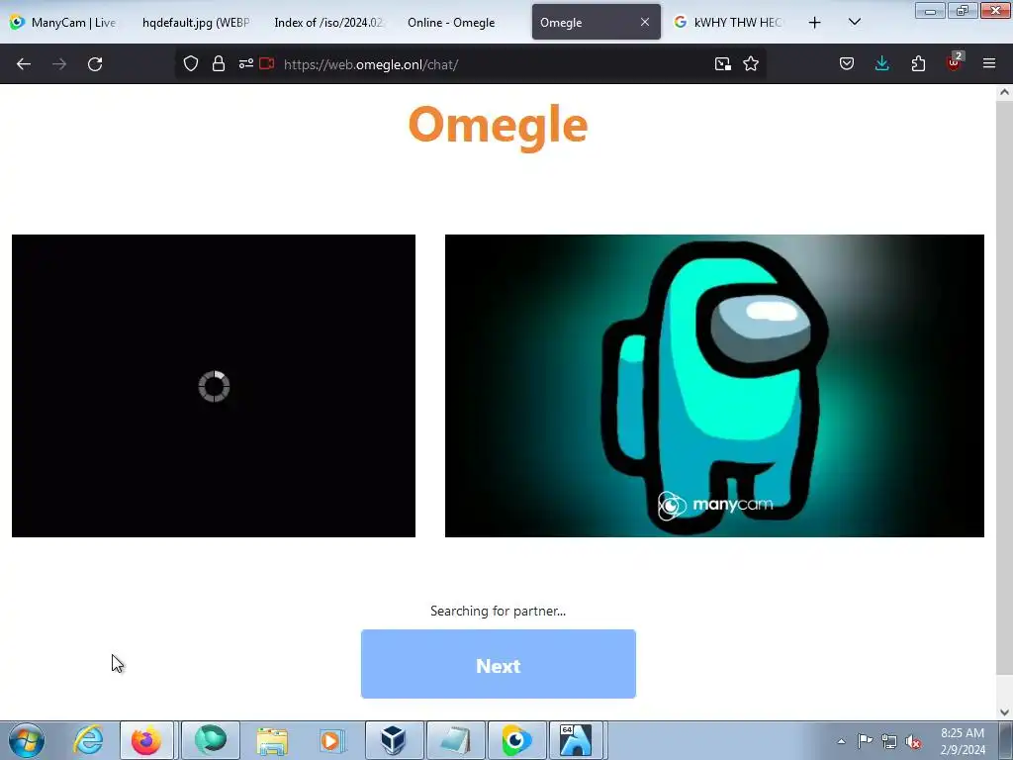This screenshot has width=1013, height=760.
Task: Click the Searching for partner status text
Action: pyautogui.click(x=499, y=611)
